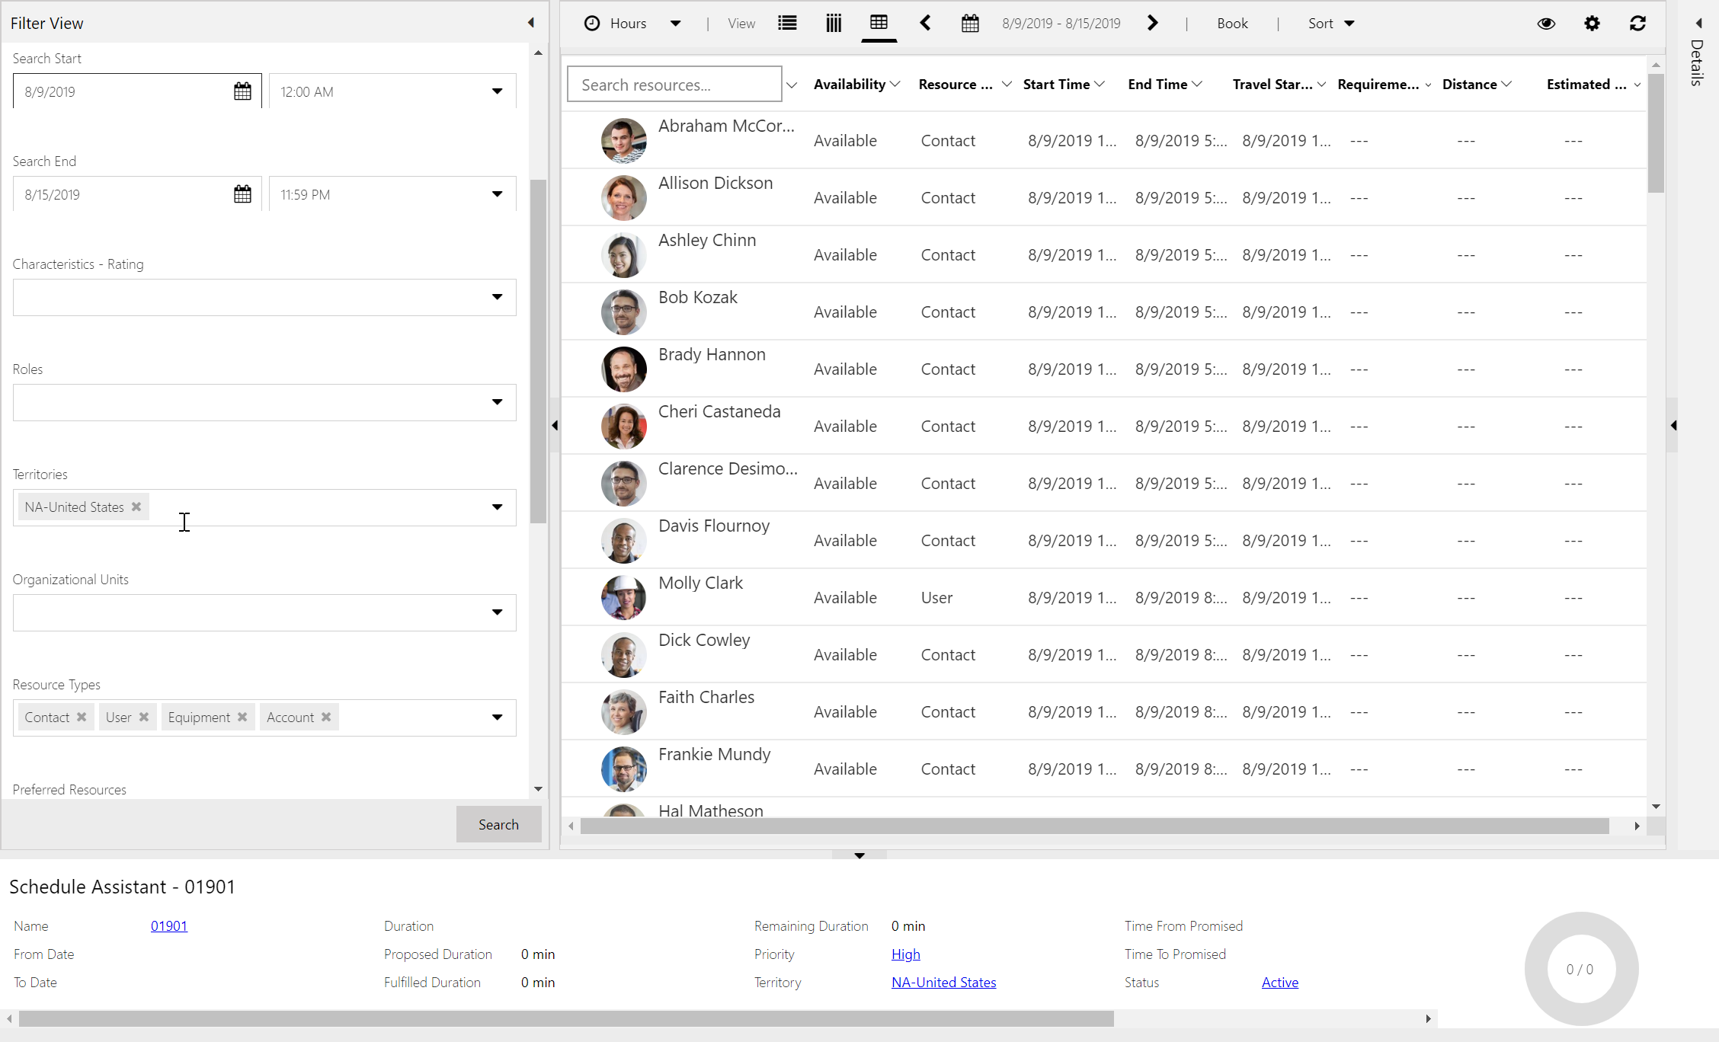Click the Book button
The height and width of the screenshot is (1042, 1719).
pos(1231,22)
